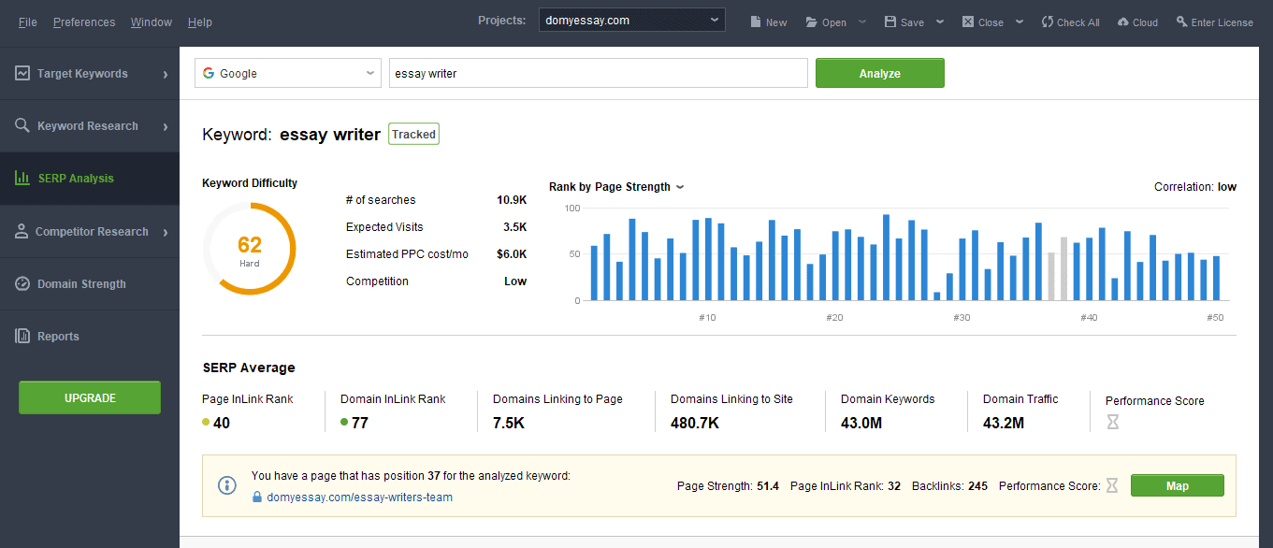Viewport: 1273px width, 548px height.
Task: Change search engine via Google dropdown
Action: [287, 73]
